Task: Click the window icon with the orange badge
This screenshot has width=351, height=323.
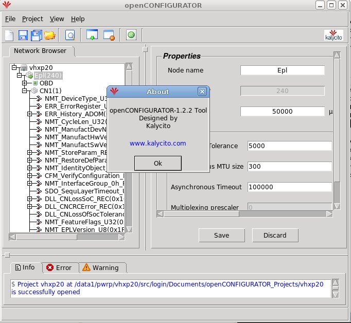Action: pos(109,35)
